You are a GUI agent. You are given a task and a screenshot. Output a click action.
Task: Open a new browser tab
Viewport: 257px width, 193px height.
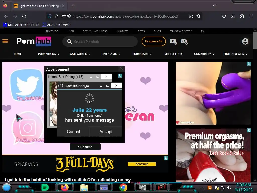(x=73, y=6)
